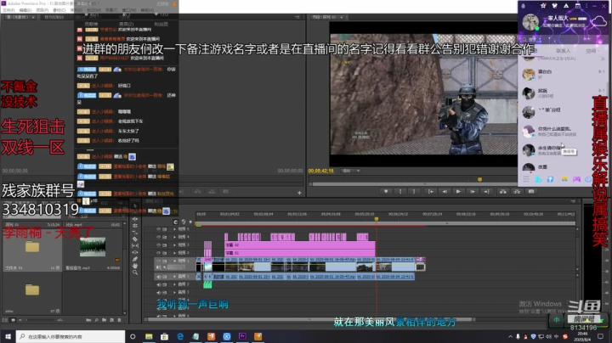Screen dimensions: 612x343
Task: Mark In point button
Action: 400,191
